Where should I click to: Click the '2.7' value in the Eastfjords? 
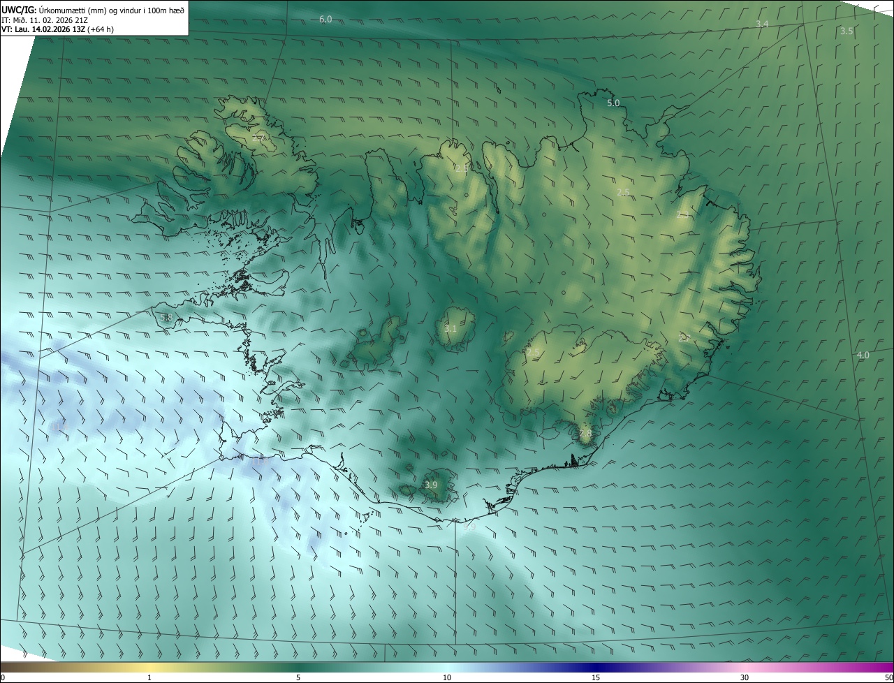point(684,338)
